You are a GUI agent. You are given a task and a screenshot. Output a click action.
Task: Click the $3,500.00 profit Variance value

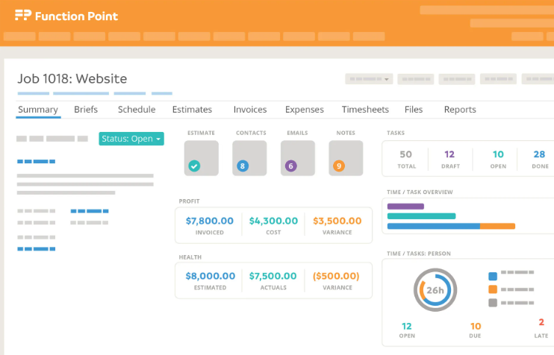click(337, 221)
